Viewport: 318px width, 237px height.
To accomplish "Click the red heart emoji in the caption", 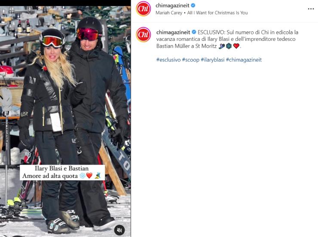I will pos(236,46).
